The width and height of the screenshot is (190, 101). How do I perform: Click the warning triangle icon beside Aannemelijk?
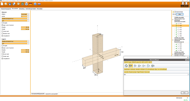pos(173,12)
